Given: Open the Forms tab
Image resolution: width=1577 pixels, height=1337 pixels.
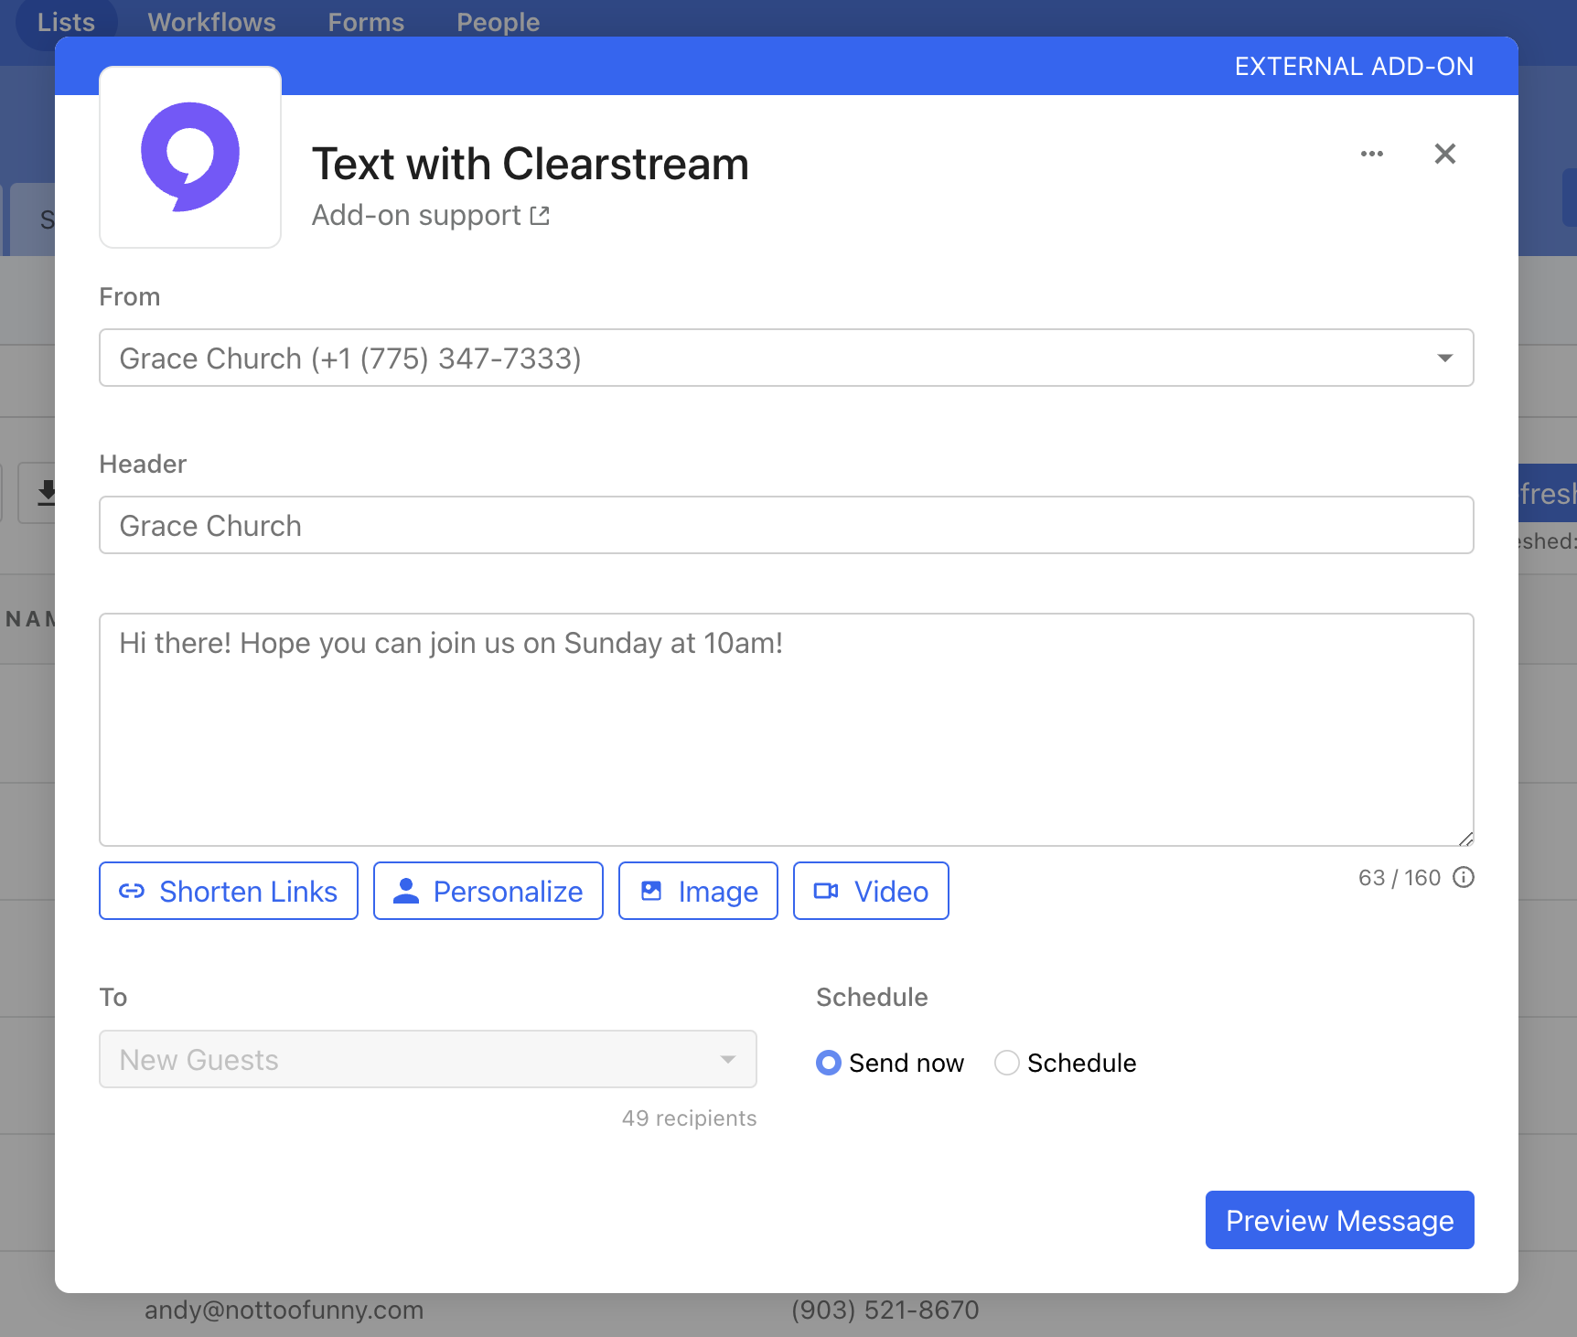Looking at the screenshot, I should point(366,22).
